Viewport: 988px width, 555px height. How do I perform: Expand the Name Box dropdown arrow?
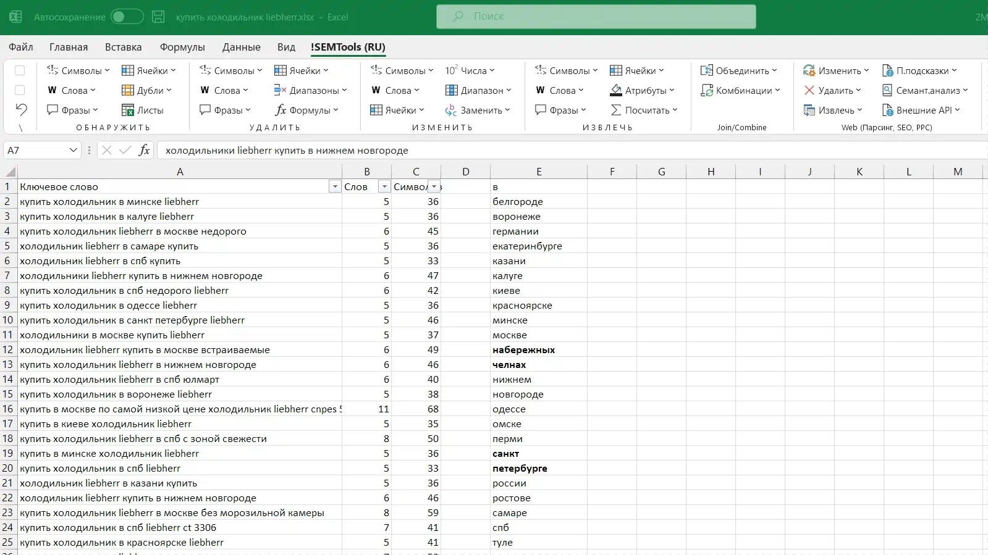73,150
